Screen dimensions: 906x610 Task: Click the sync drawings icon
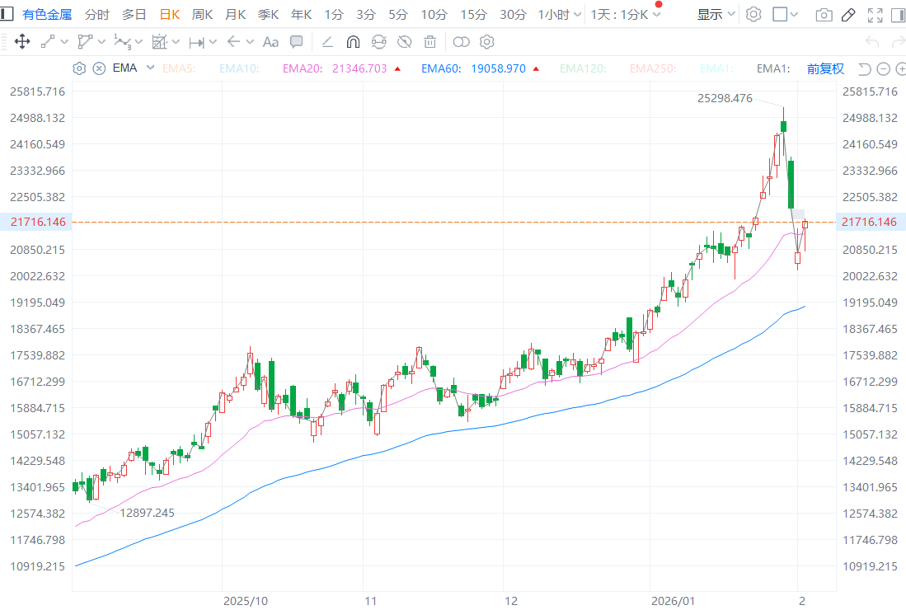(x=378, y=41)
